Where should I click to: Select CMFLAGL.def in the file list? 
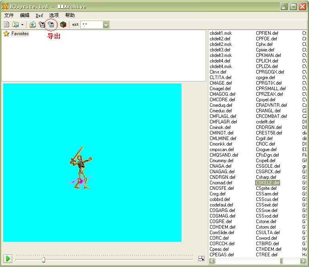click(x=223, y=116)
